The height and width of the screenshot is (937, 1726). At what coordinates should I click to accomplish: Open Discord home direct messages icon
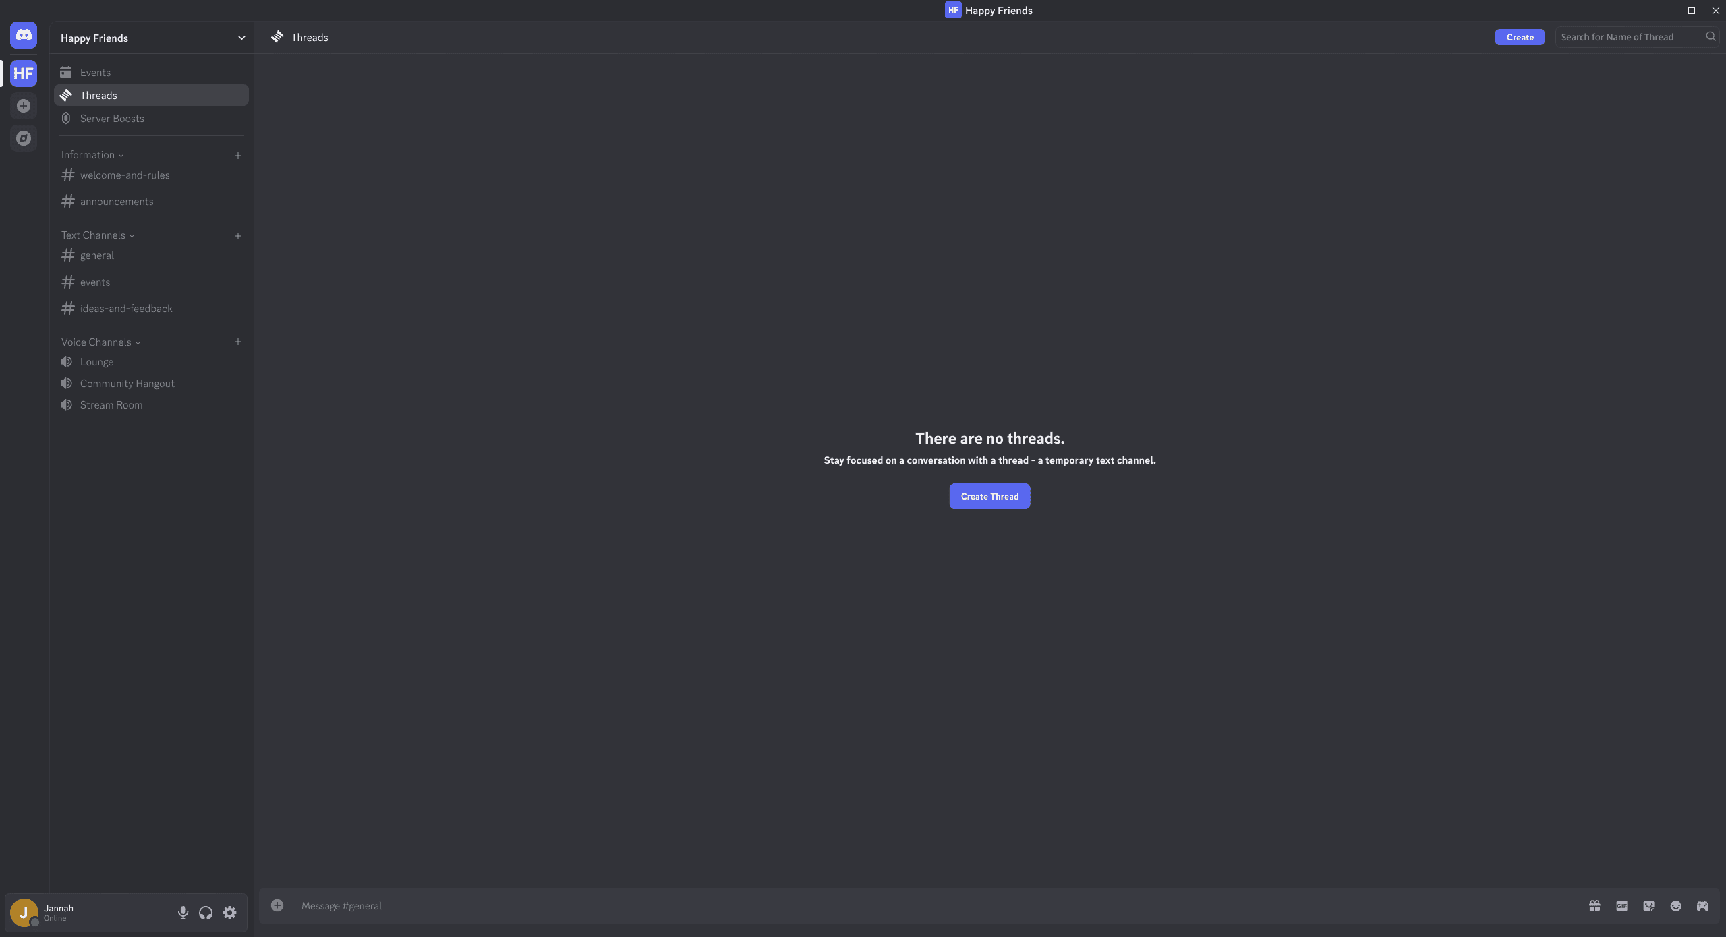pyautogui.click(x=24, y=35)
